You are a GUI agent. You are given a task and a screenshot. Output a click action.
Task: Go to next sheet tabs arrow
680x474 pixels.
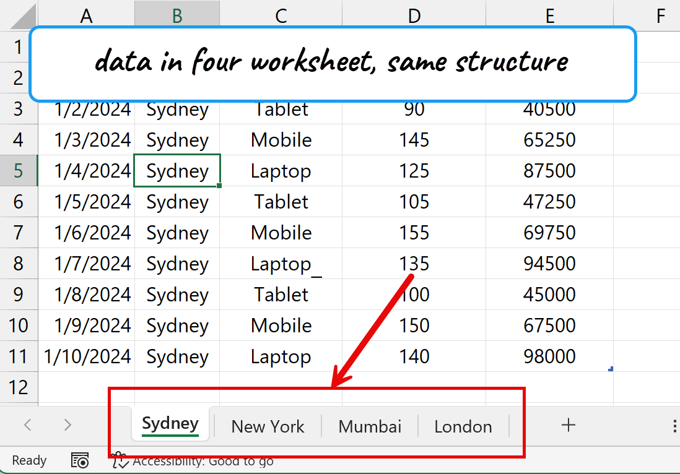[x=68, y=424]
